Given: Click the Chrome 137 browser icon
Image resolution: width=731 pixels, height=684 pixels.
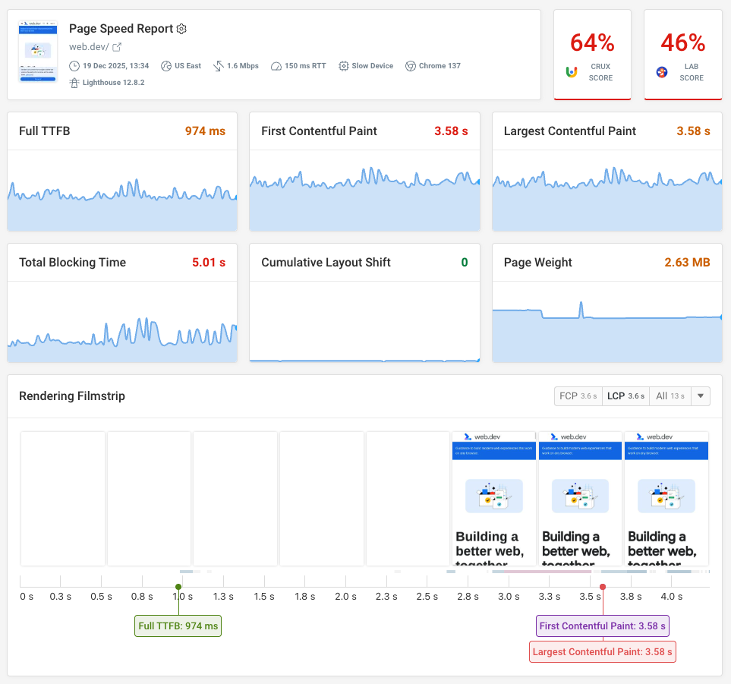Looking at the screenshot, I should click(x=410, y=66).
